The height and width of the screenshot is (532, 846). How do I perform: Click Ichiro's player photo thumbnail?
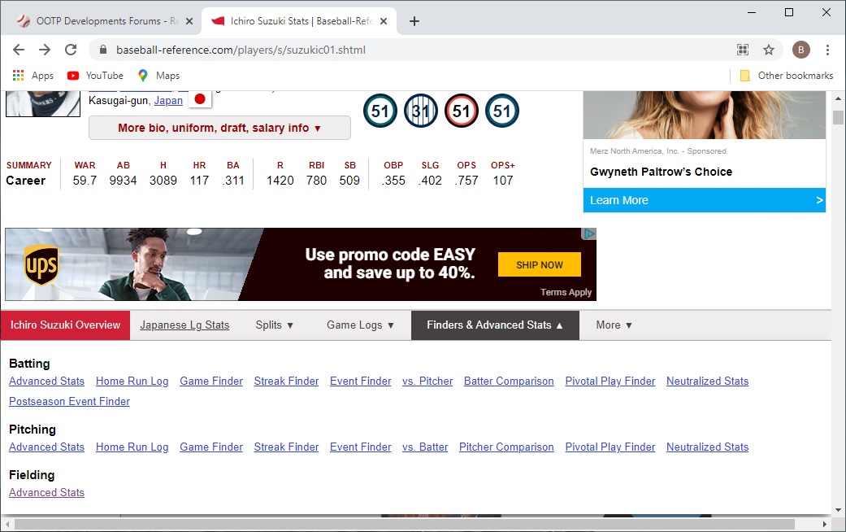[43, 103]
